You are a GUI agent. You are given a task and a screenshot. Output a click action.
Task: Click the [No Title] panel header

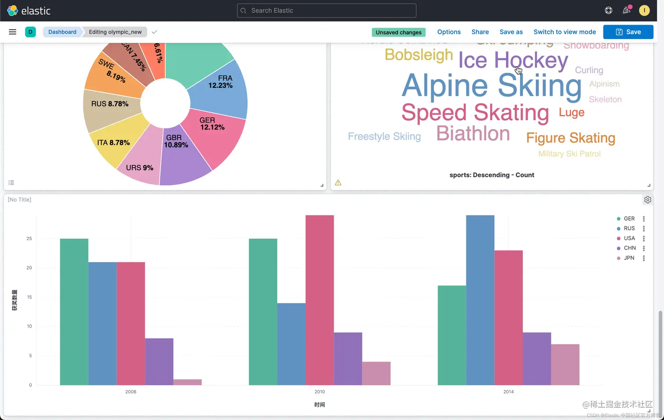pyautogui.click(x=19, y=200)
